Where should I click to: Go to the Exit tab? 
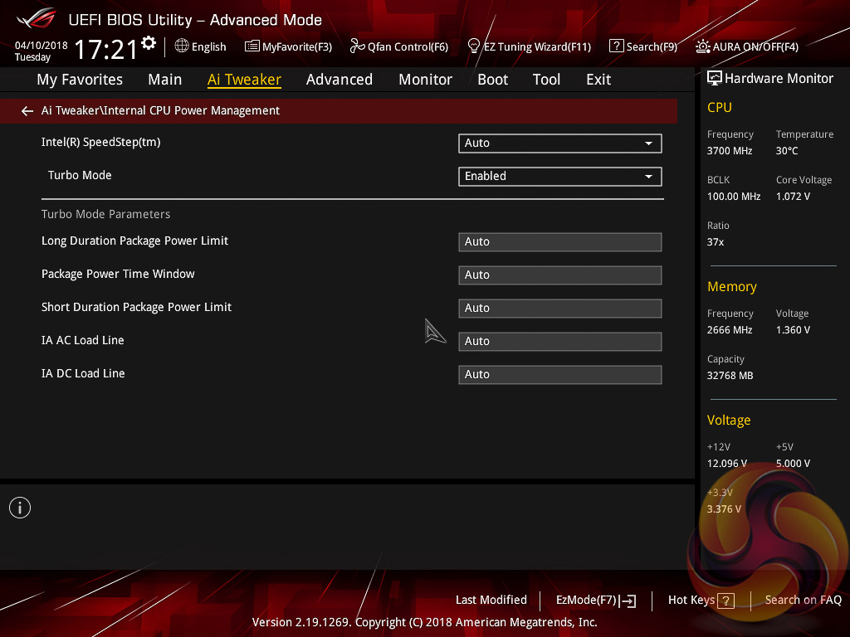(598, 80)
